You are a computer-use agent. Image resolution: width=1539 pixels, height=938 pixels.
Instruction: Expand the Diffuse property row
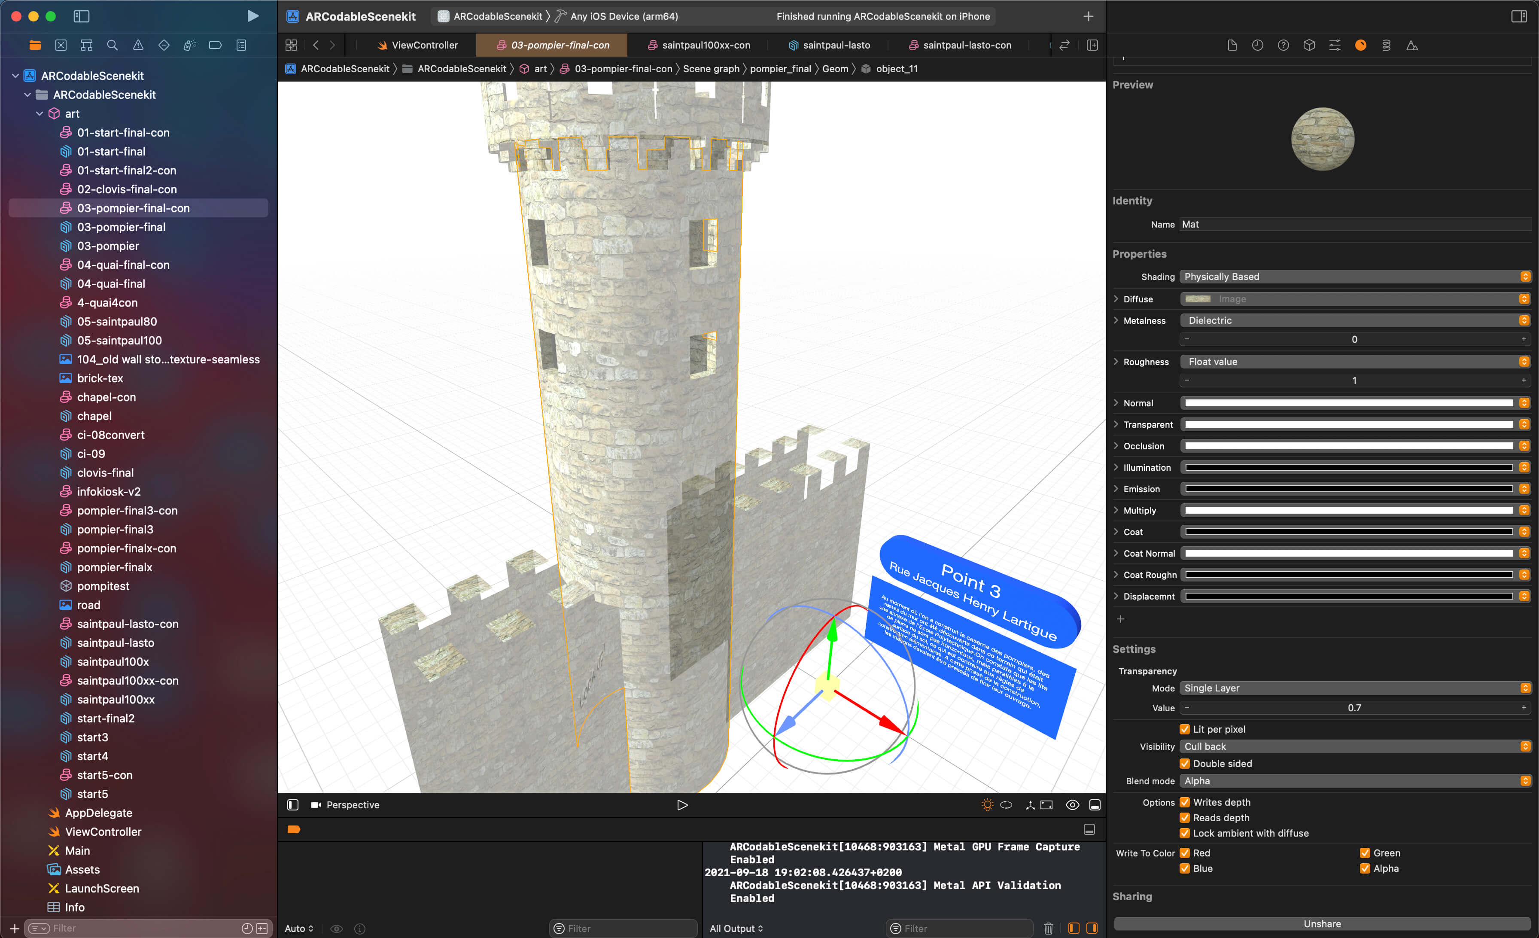1117,298
